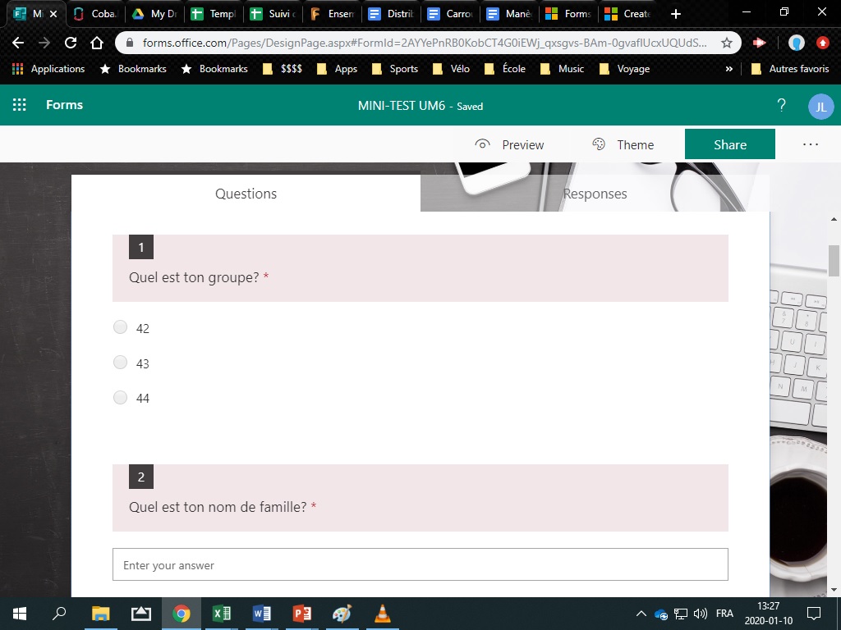The width and height of the screenshot is (841, 630).
Task: Switch to the Create browser tab
Action: (x=628, y=14)
